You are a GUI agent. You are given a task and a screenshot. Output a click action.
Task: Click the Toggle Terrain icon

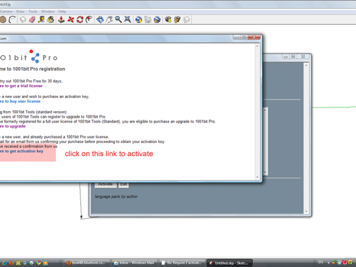point(148,20)
